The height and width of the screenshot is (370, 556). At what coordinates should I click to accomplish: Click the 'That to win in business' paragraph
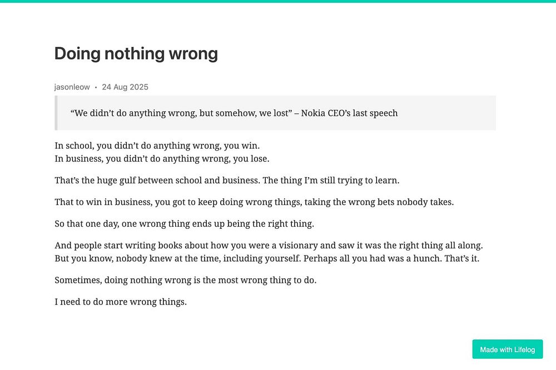tap(254, 202)
